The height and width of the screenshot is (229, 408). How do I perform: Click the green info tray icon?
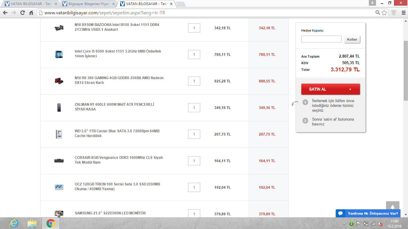click(x=352, y=224)
